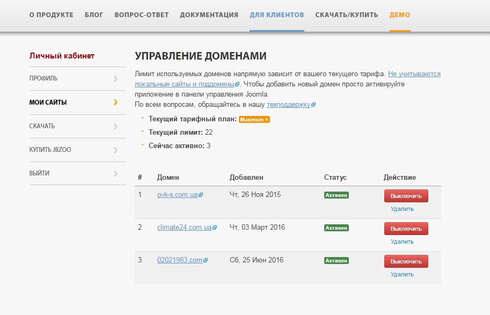Open the Демо menu item
Screen dimensions: 490x315
(400, 15)
